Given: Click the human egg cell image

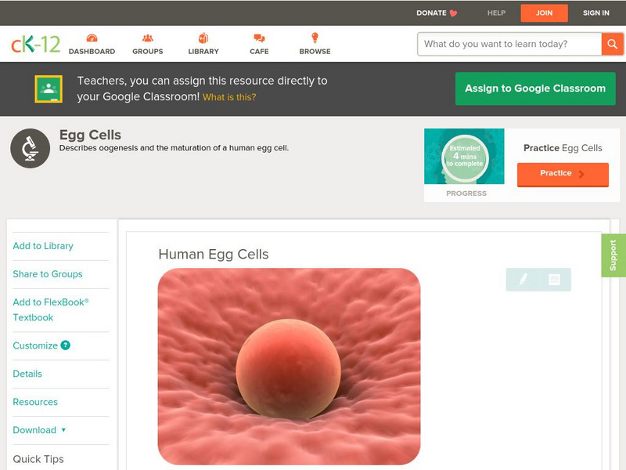Looking at the screenshot, I should pyautogui.click(x=289, y=367).
